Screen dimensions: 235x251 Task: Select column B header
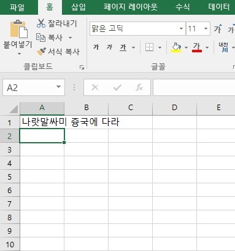(87, 108)
